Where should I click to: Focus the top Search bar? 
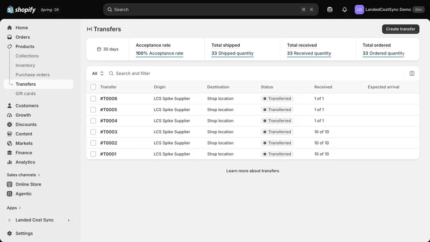[211, 10]
